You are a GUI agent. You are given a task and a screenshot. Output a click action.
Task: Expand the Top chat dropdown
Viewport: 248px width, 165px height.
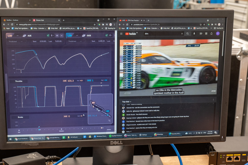pos(127,102)
